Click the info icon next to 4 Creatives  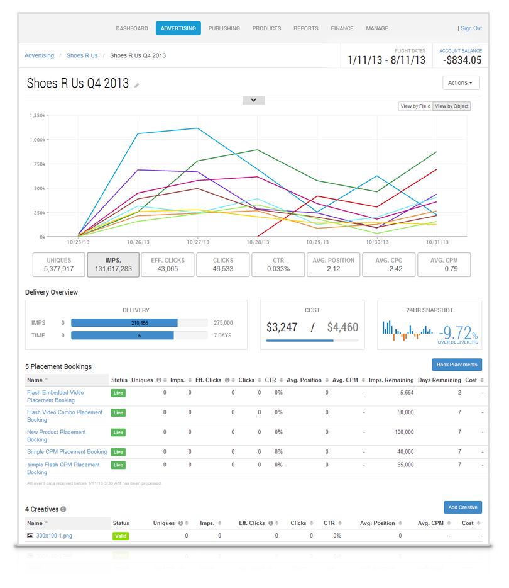click(63, 509)
